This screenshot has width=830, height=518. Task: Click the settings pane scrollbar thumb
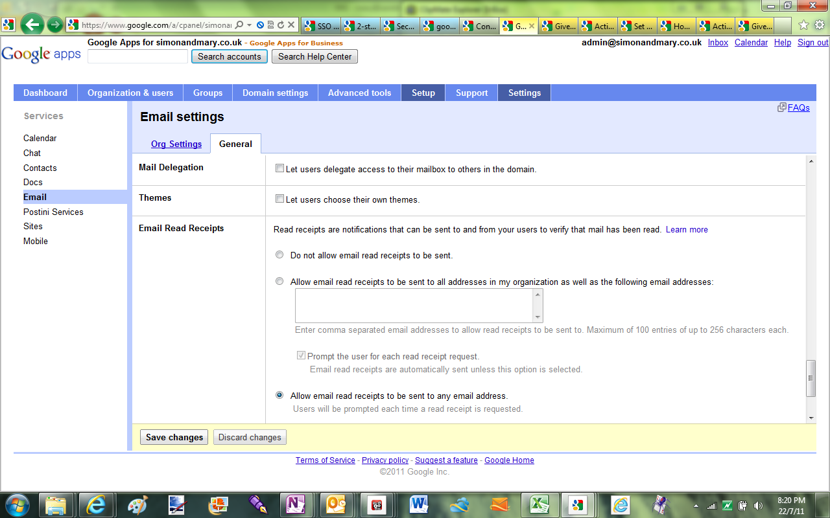pyautogui.click(x=811, y=378)
